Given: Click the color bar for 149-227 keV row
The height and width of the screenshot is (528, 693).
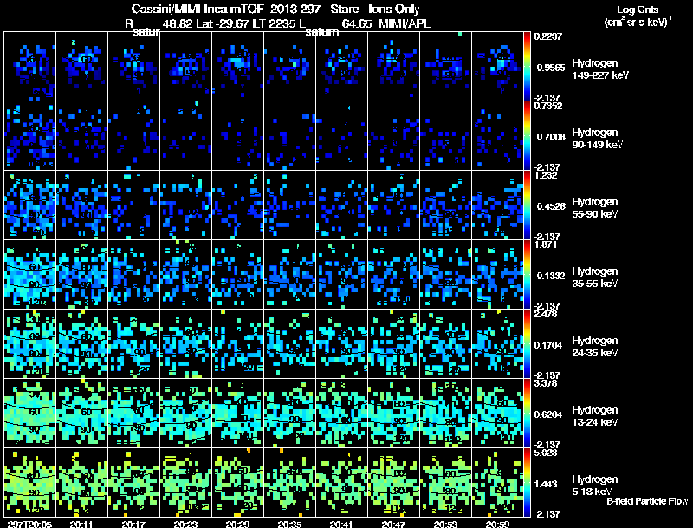Looking at the screenshot, I should tap(528, 66).
